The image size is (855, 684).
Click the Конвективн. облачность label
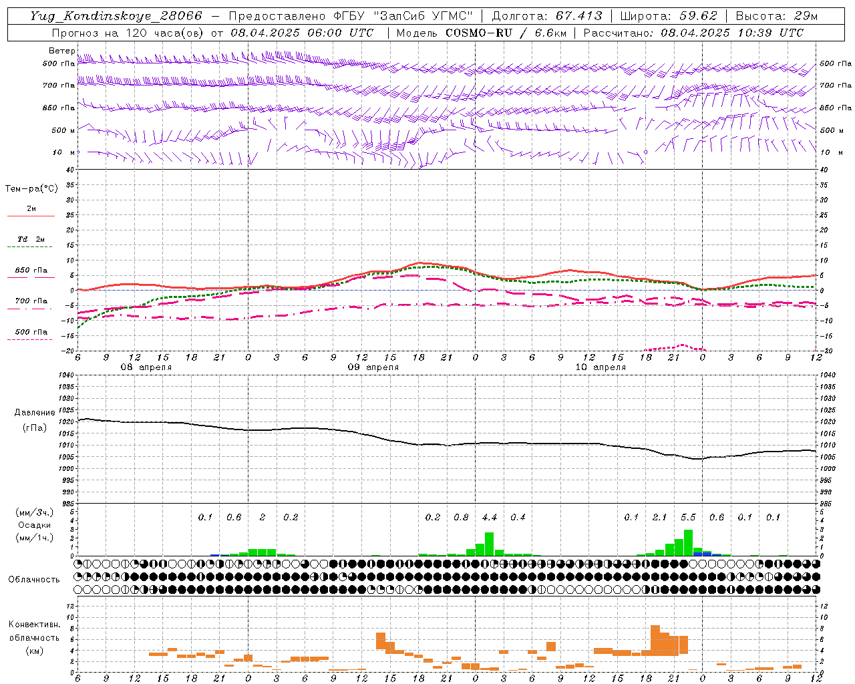click(34, 631)
